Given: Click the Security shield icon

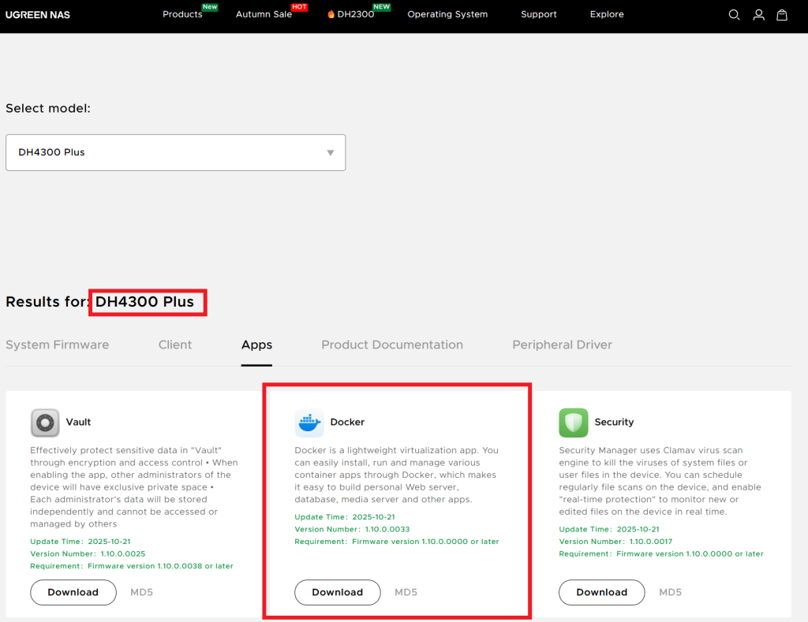Looking at the screenshot, I should (x=574, y=423).
